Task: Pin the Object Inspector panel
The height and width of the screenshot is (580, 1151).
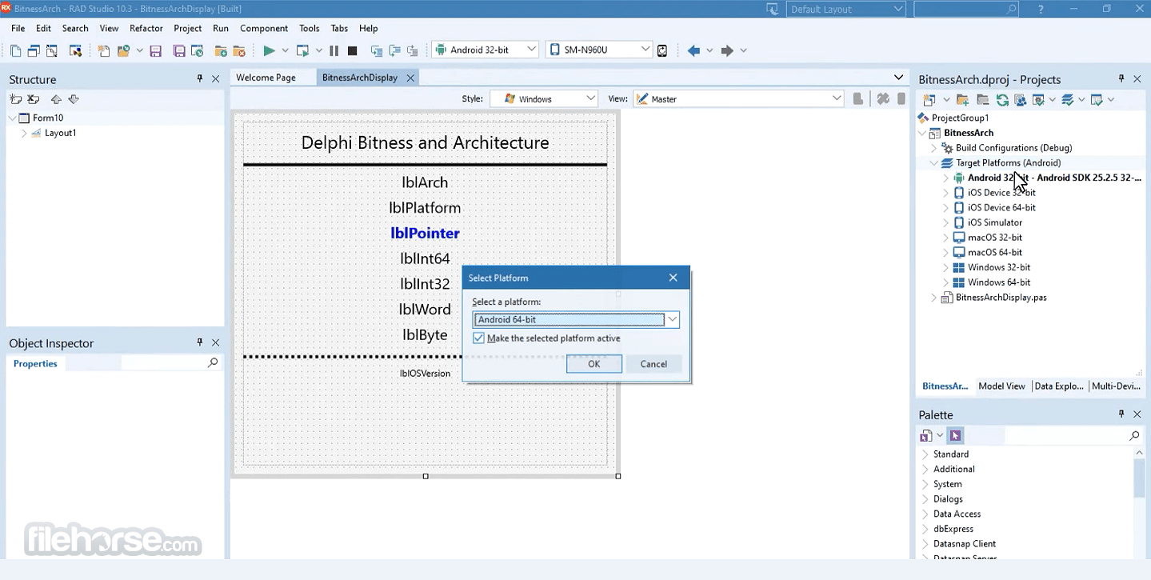Action: 200,342
